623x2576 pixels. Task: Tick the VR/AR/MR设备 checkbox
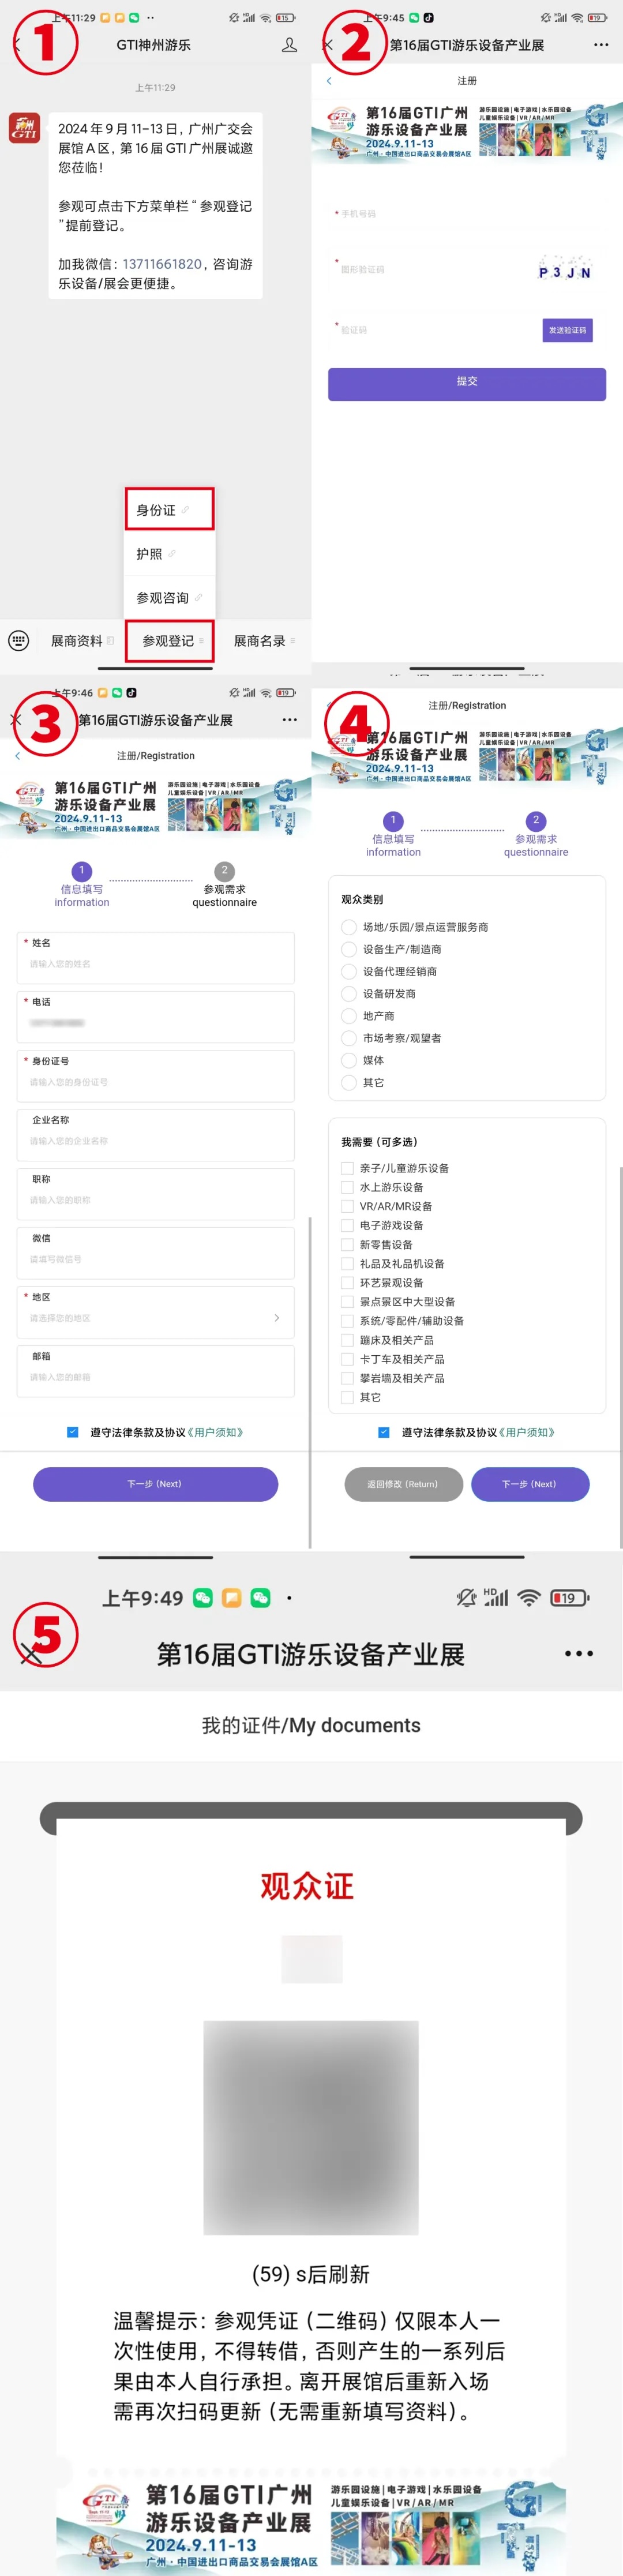tap(347, 1206)
